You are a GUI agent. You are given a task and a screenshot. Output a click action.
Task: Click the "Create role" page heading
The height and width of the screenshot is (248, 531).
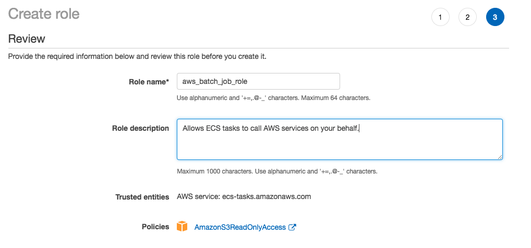44,14
